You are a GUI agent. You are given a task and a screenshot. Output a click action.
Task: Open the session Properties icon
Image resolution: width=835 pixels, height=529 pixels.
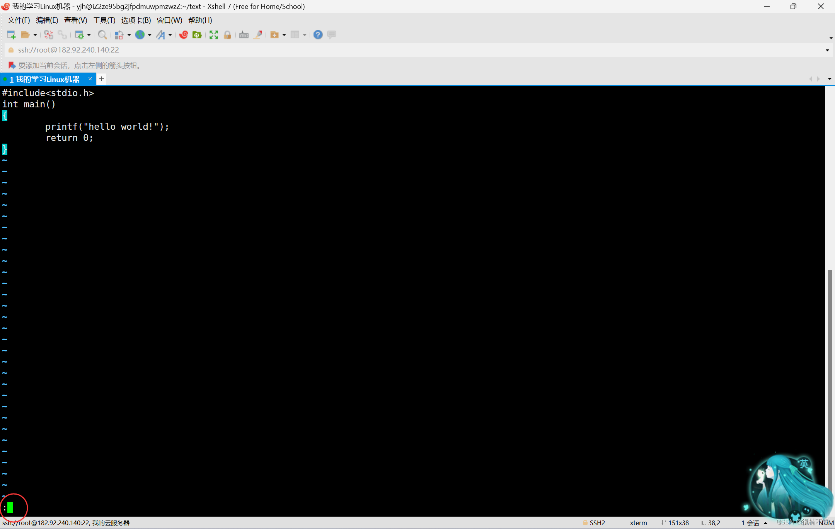point(79,35)
